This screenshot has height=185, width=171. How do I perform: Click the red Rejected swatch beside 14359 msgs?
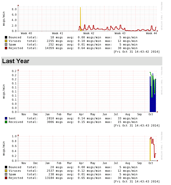6,48
